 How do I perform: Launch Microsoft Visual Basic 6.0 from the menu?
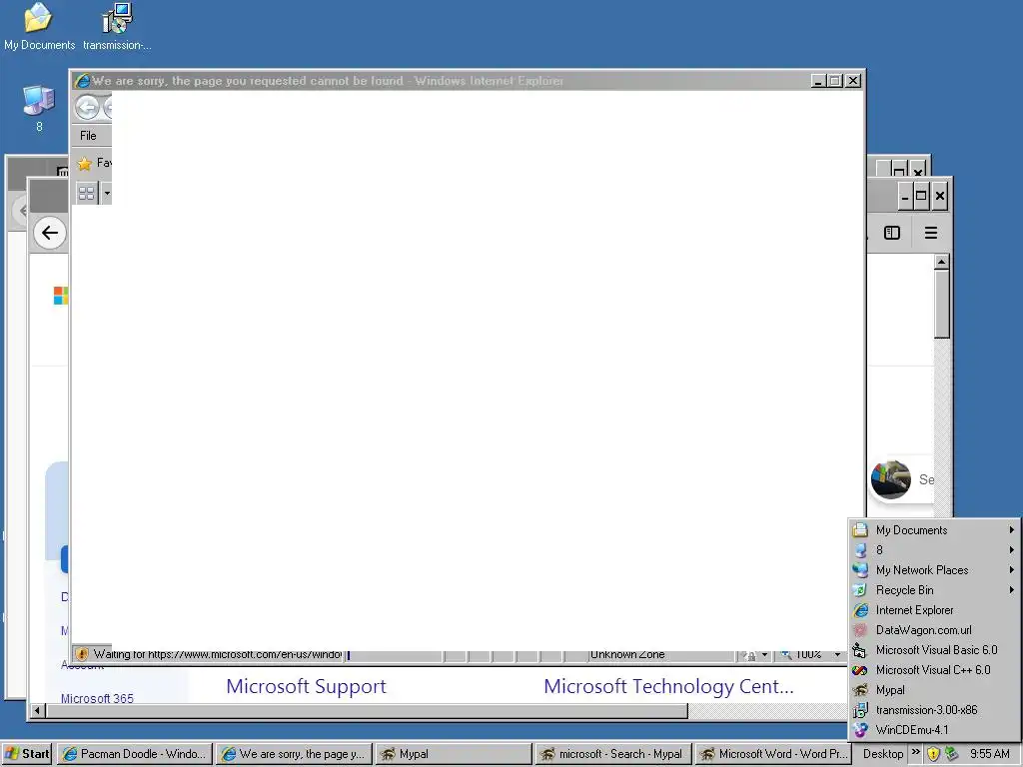pos(933,650)
